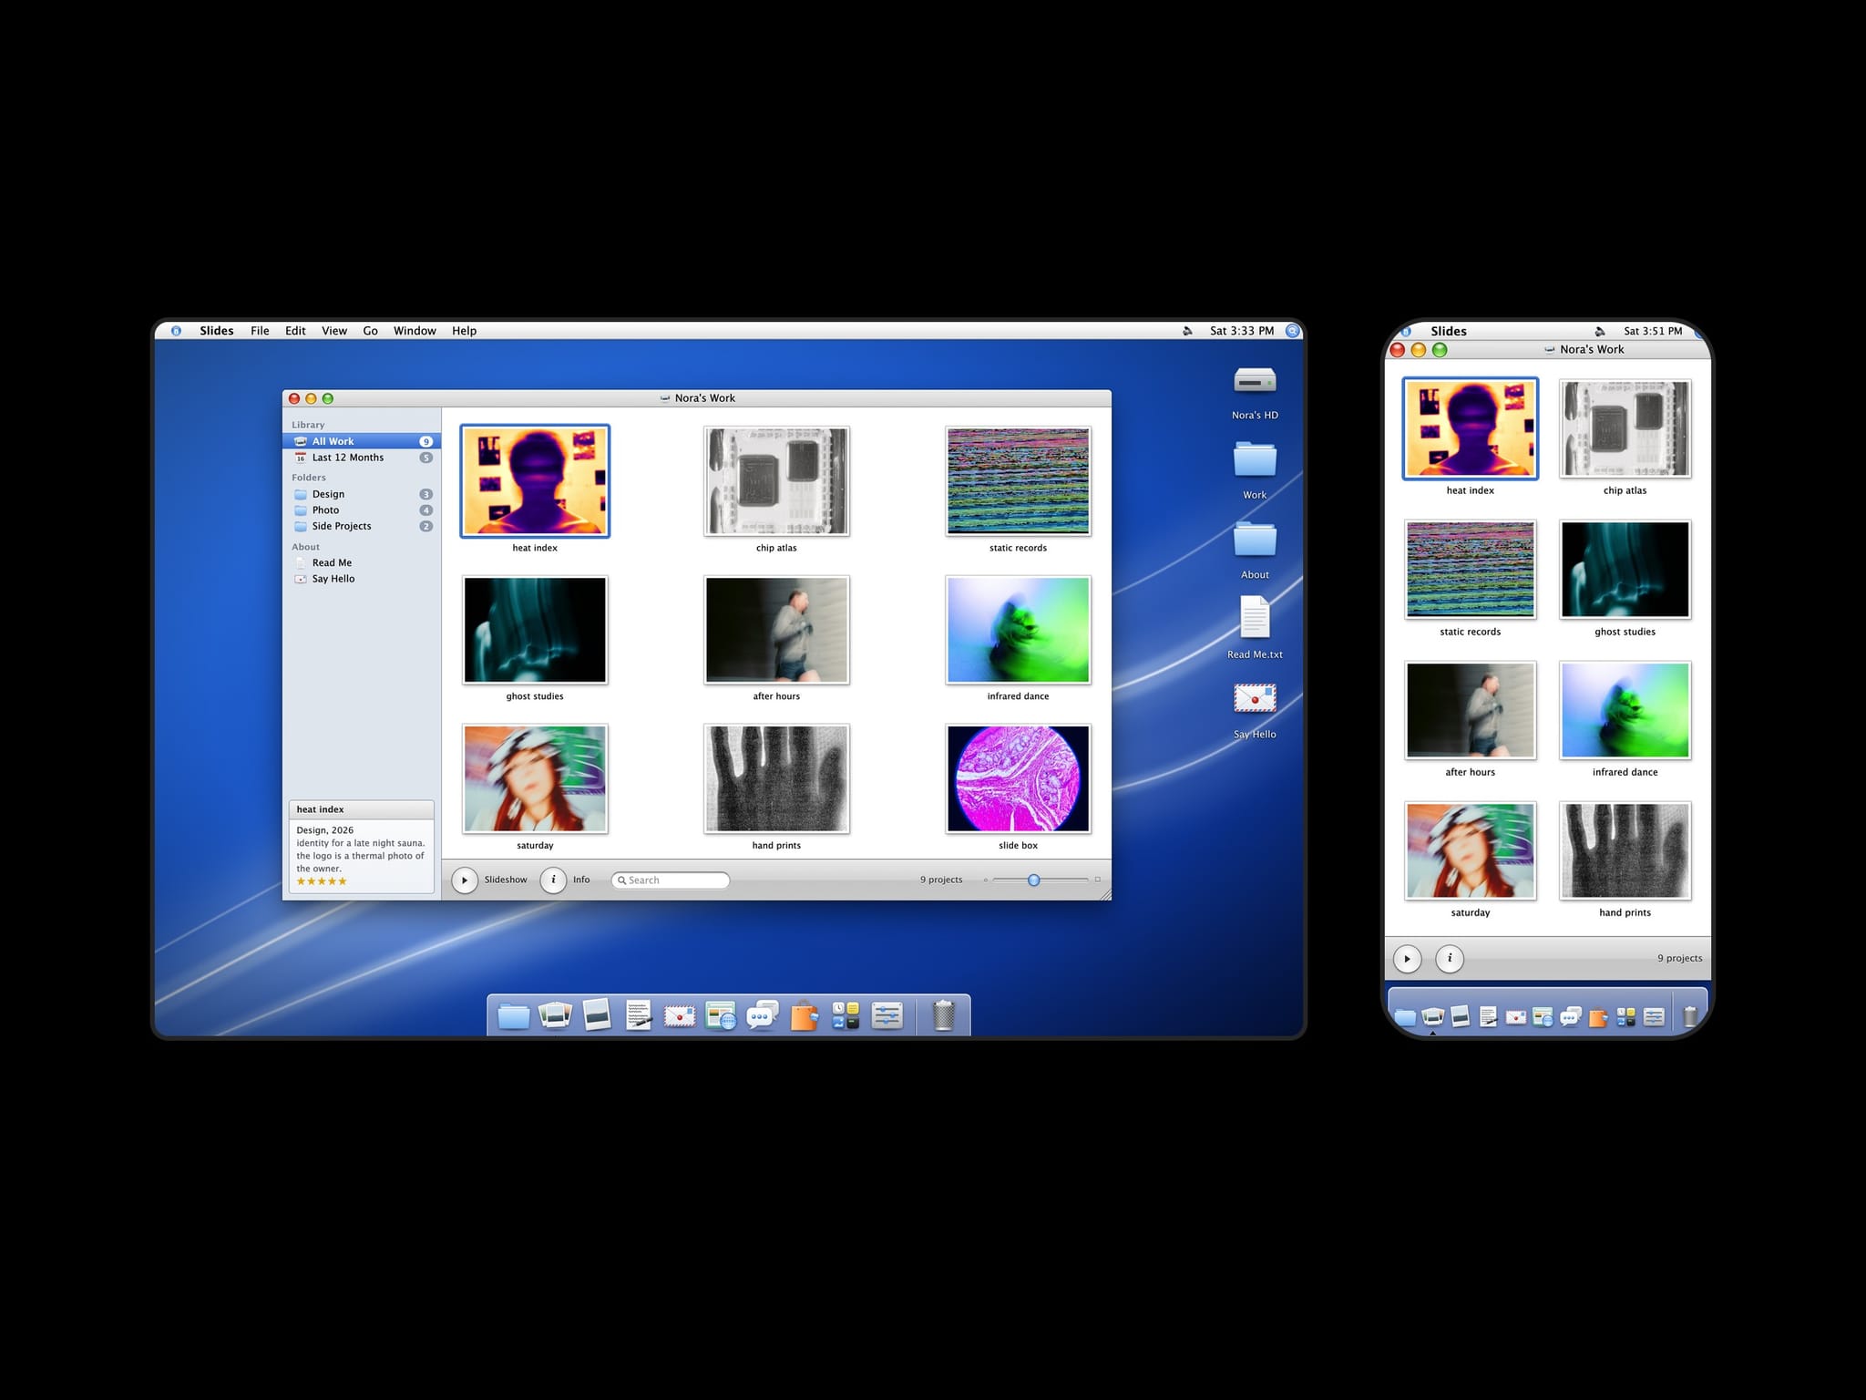Image resolution: width=1866 pixels, height=1400 pixels.
Task: Tap the play button in the mobile view
Action: click(1407, 959)
